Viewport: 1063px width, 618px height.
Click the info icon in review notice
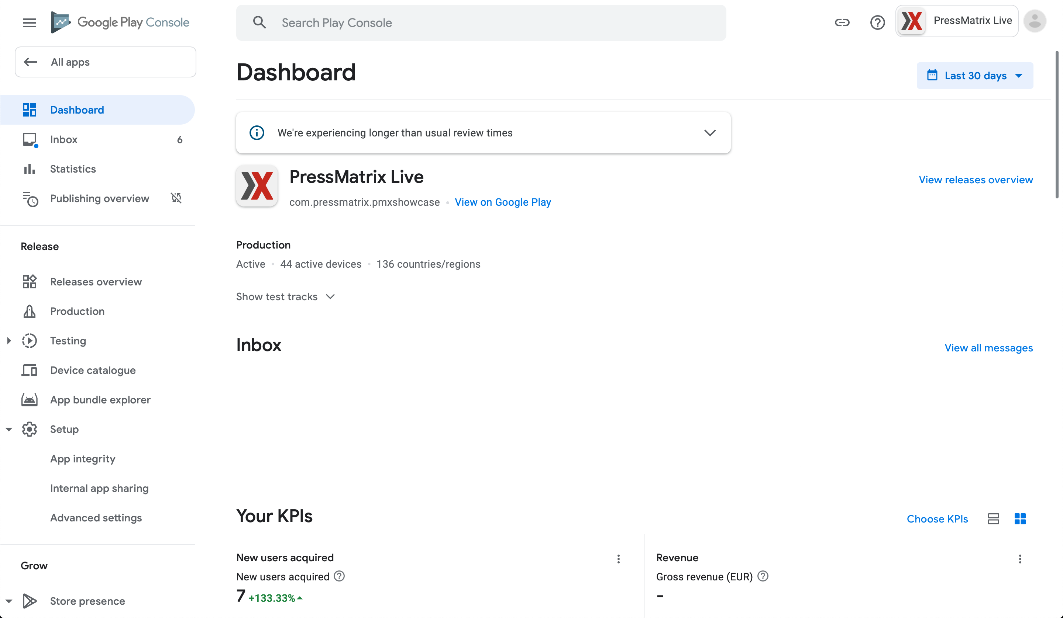click(x=257, y=133)
